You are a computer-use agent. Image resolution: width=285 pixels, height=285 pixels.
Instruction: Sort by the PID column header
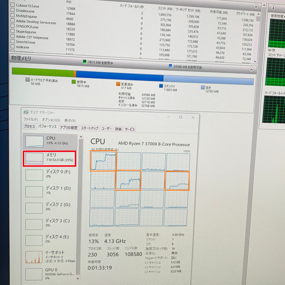click(69, 2)
